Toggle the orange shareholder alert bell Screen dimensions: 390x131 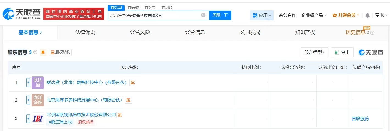tap(43, 52)
